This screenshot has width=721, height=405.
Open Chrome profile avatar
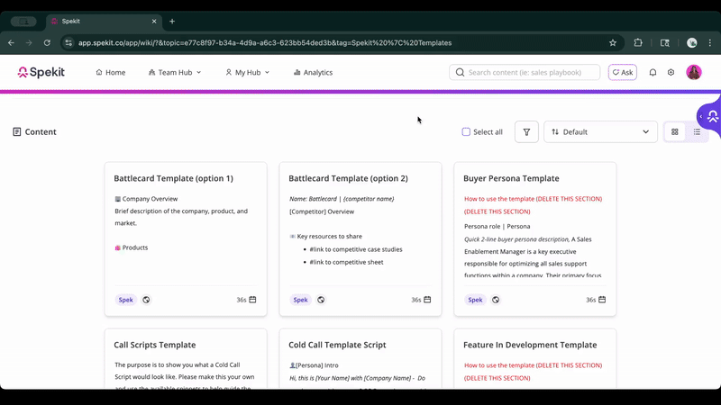point(691,42)
